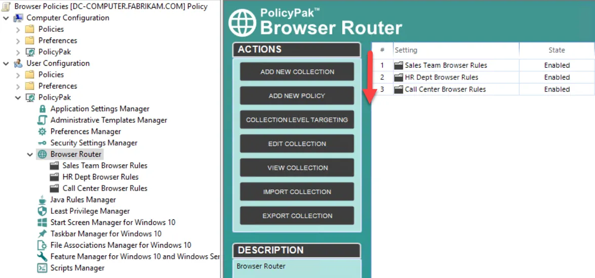595x278 pixels.
Task: Click the folder icon in Sales Team Browser Rules list row
Action: 399,66
